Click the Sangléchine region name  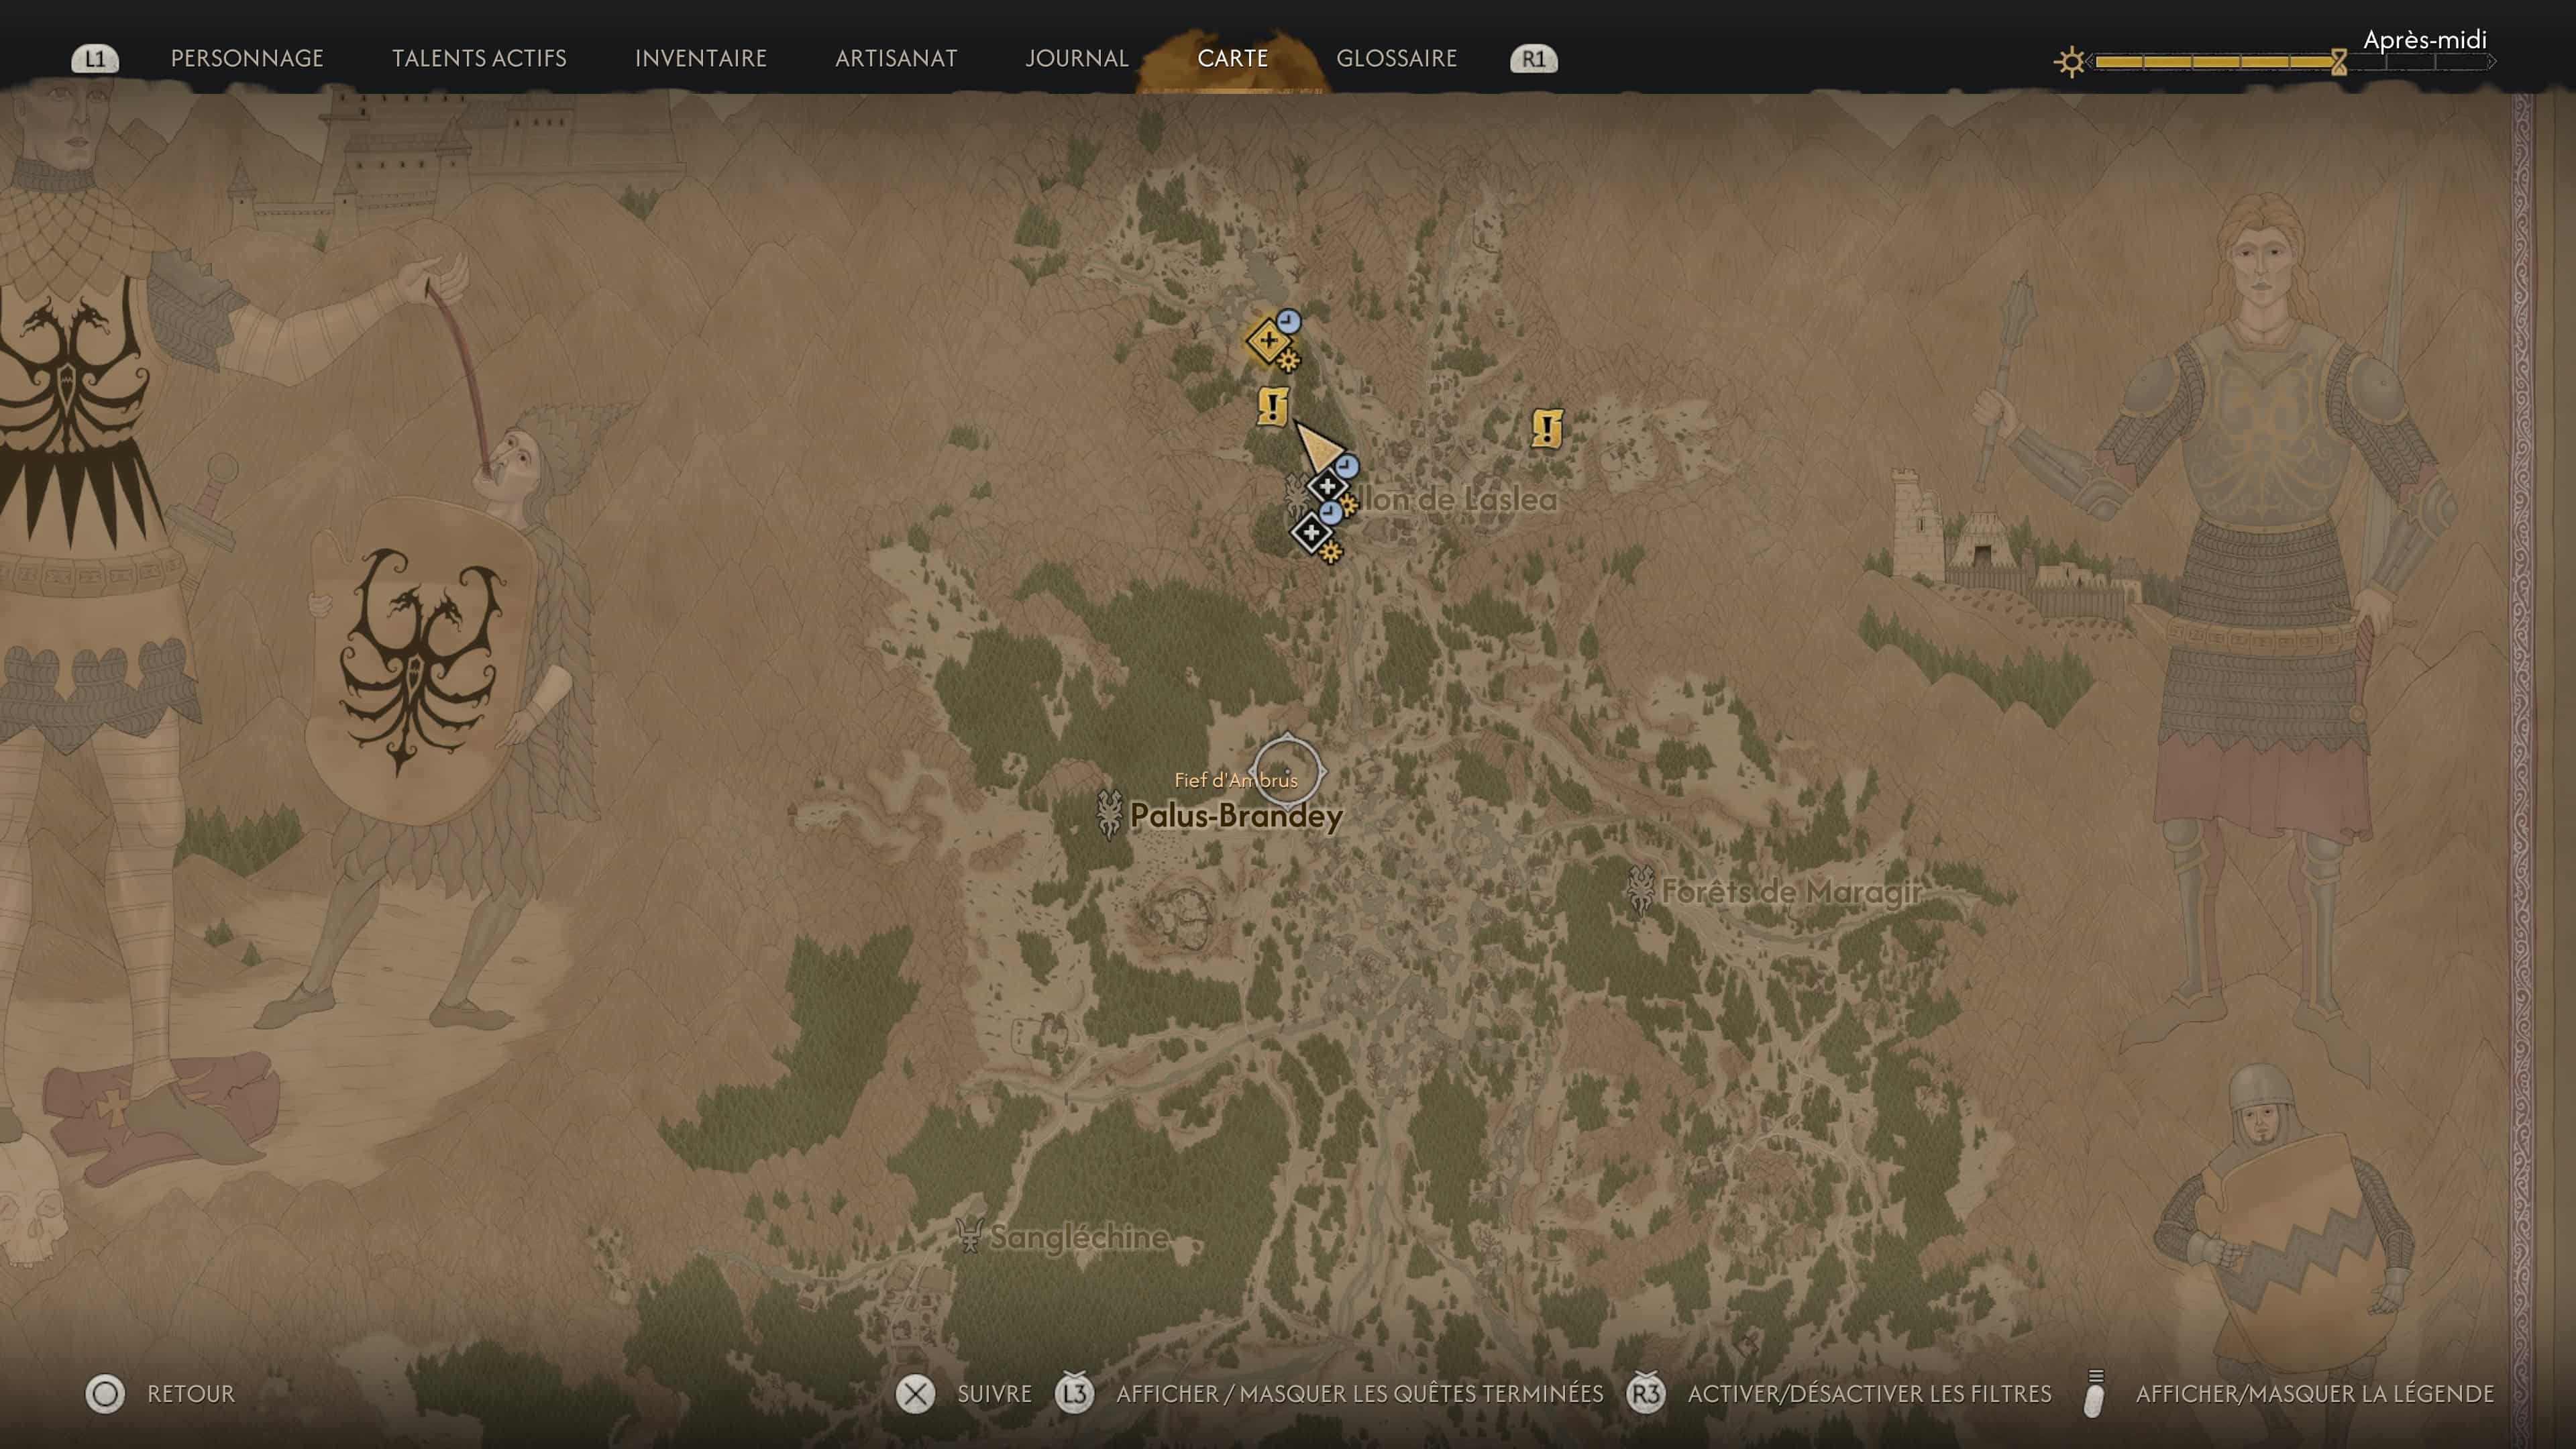point(1080,1237)
